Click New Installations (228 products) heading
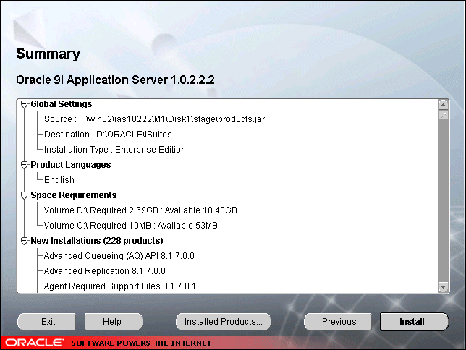This screenshot has height=350, width=466. point(97,240)
